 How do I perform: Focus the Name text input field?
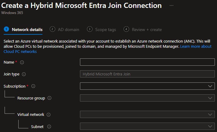click(147, 62)
